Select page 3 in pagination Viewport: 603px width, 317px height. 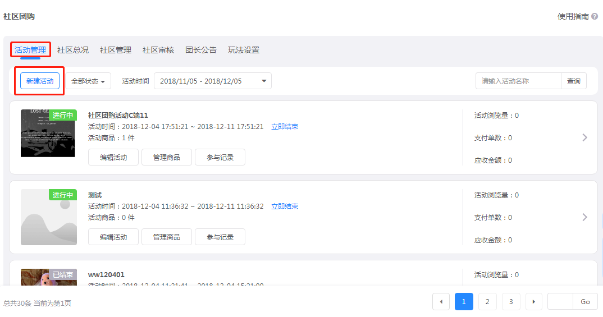point(511,302)
